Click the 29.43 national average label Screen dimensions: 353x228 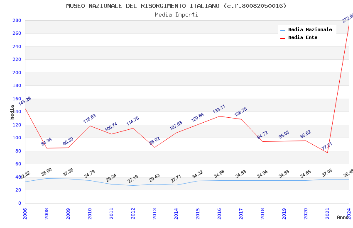click(x=154, y=178)
